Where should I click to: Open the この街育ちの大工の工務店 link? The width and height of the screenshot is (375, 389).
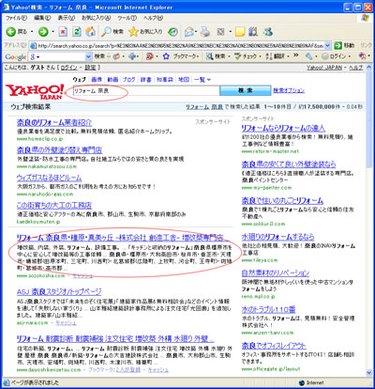click(54, 205)
